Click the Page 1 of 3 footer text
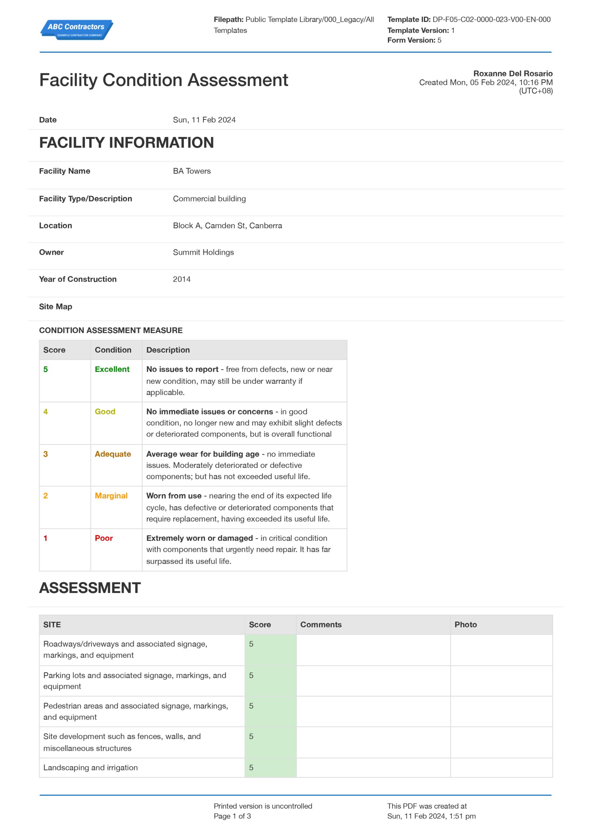 click(232, 816)
